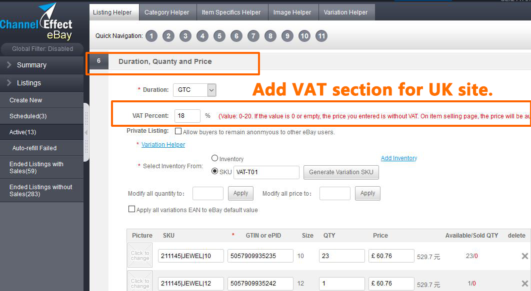
Task: Open the Item Specifics Helper tab
Action: click(231, 12)
